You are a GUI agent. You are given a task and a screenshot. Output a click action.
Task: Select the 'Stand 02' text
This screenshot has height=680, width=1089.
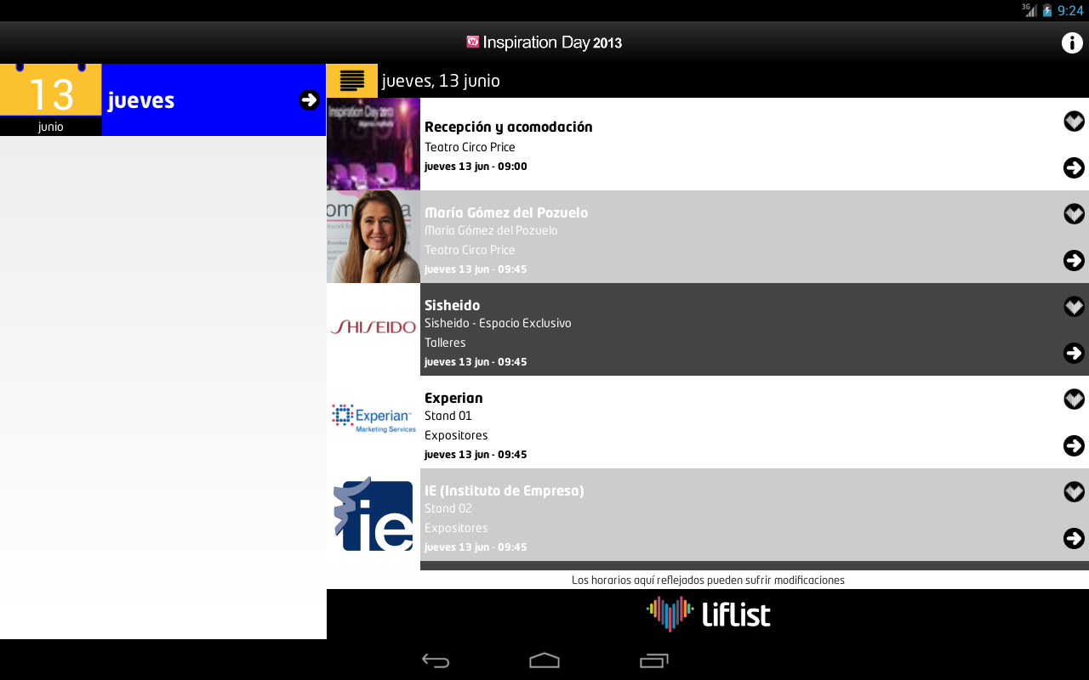click(448, 508)
